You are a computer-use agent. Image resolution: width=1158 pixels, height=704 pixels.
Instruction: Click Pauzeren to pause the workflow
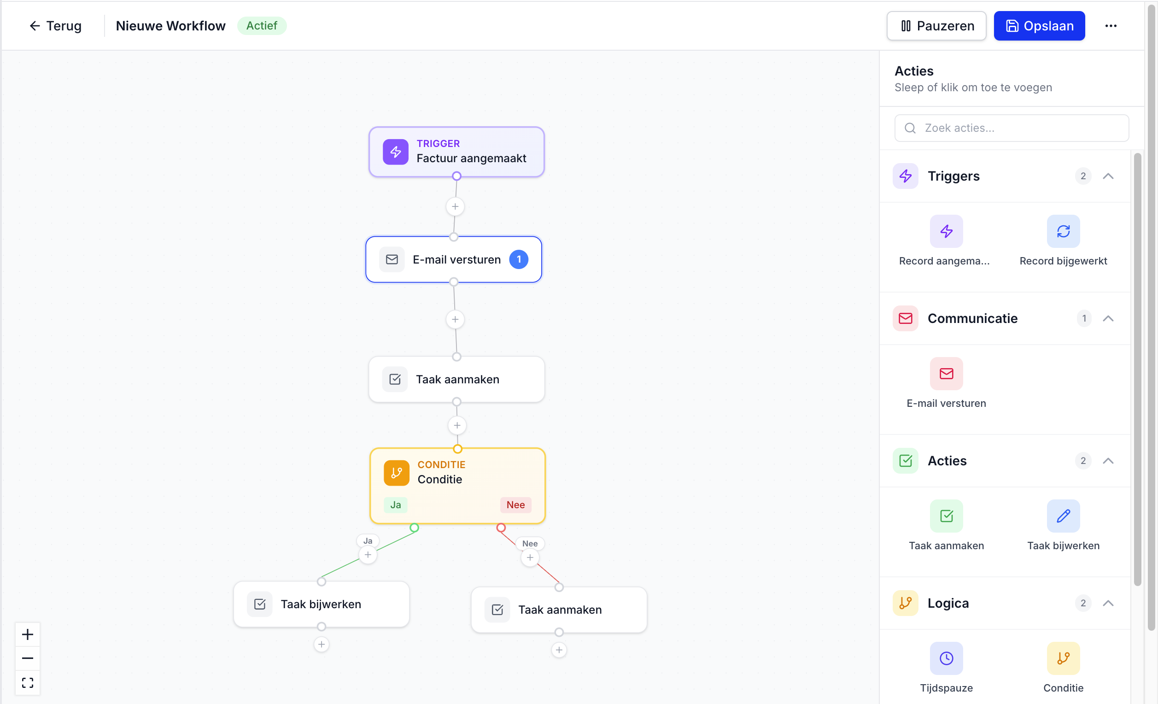point(936,26)
